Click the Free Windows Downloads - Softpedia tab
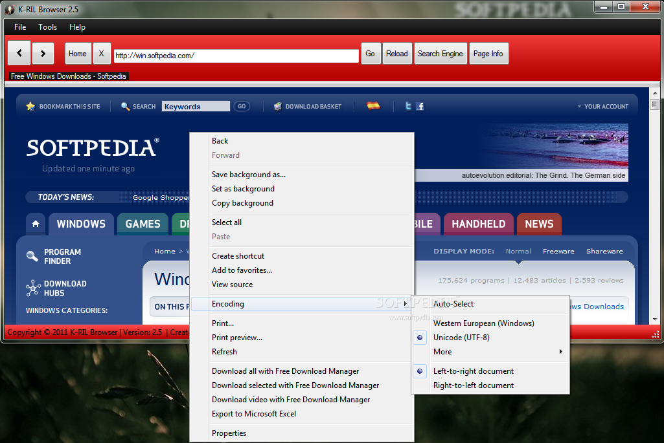Viewport: 664px width, 443px height. click(x=69, y=76)
